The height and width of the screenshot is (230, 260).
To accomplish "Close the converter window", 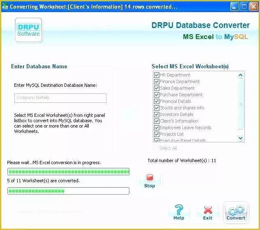I will pos(254,7).
